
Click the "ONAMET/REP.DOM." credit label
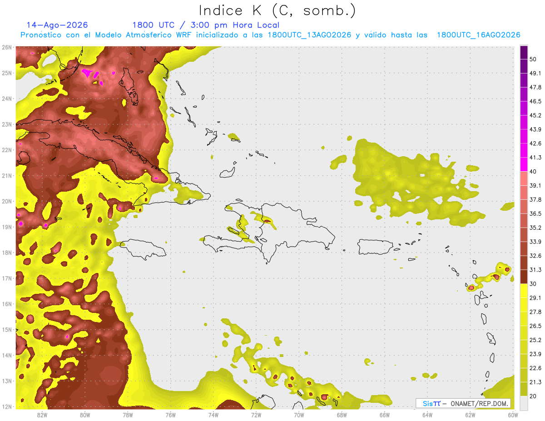[x=478, y=403]
